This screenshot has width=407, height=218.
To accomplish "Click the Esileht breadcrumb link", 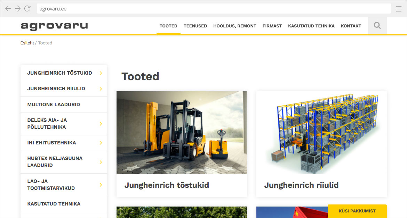I will pos(27,43).
